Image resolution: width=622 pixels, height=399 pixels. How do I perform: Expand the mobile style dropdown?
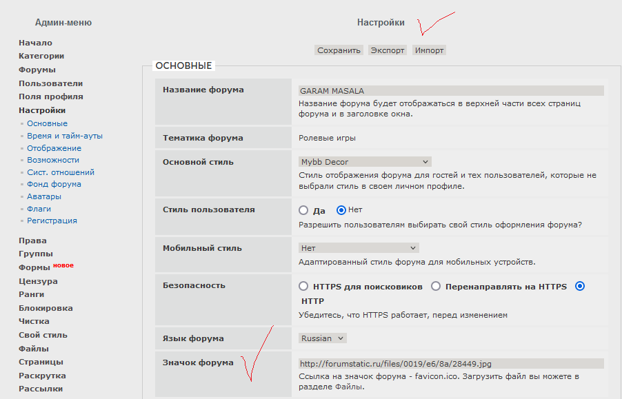coord(359,247)
